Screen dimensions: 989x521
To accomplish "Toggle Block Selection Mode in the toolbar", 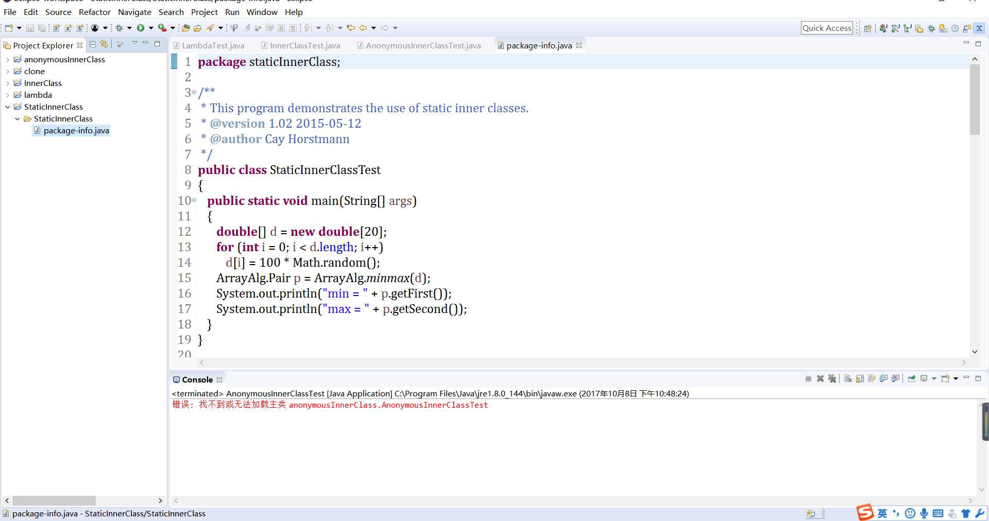I will point(281,28).
